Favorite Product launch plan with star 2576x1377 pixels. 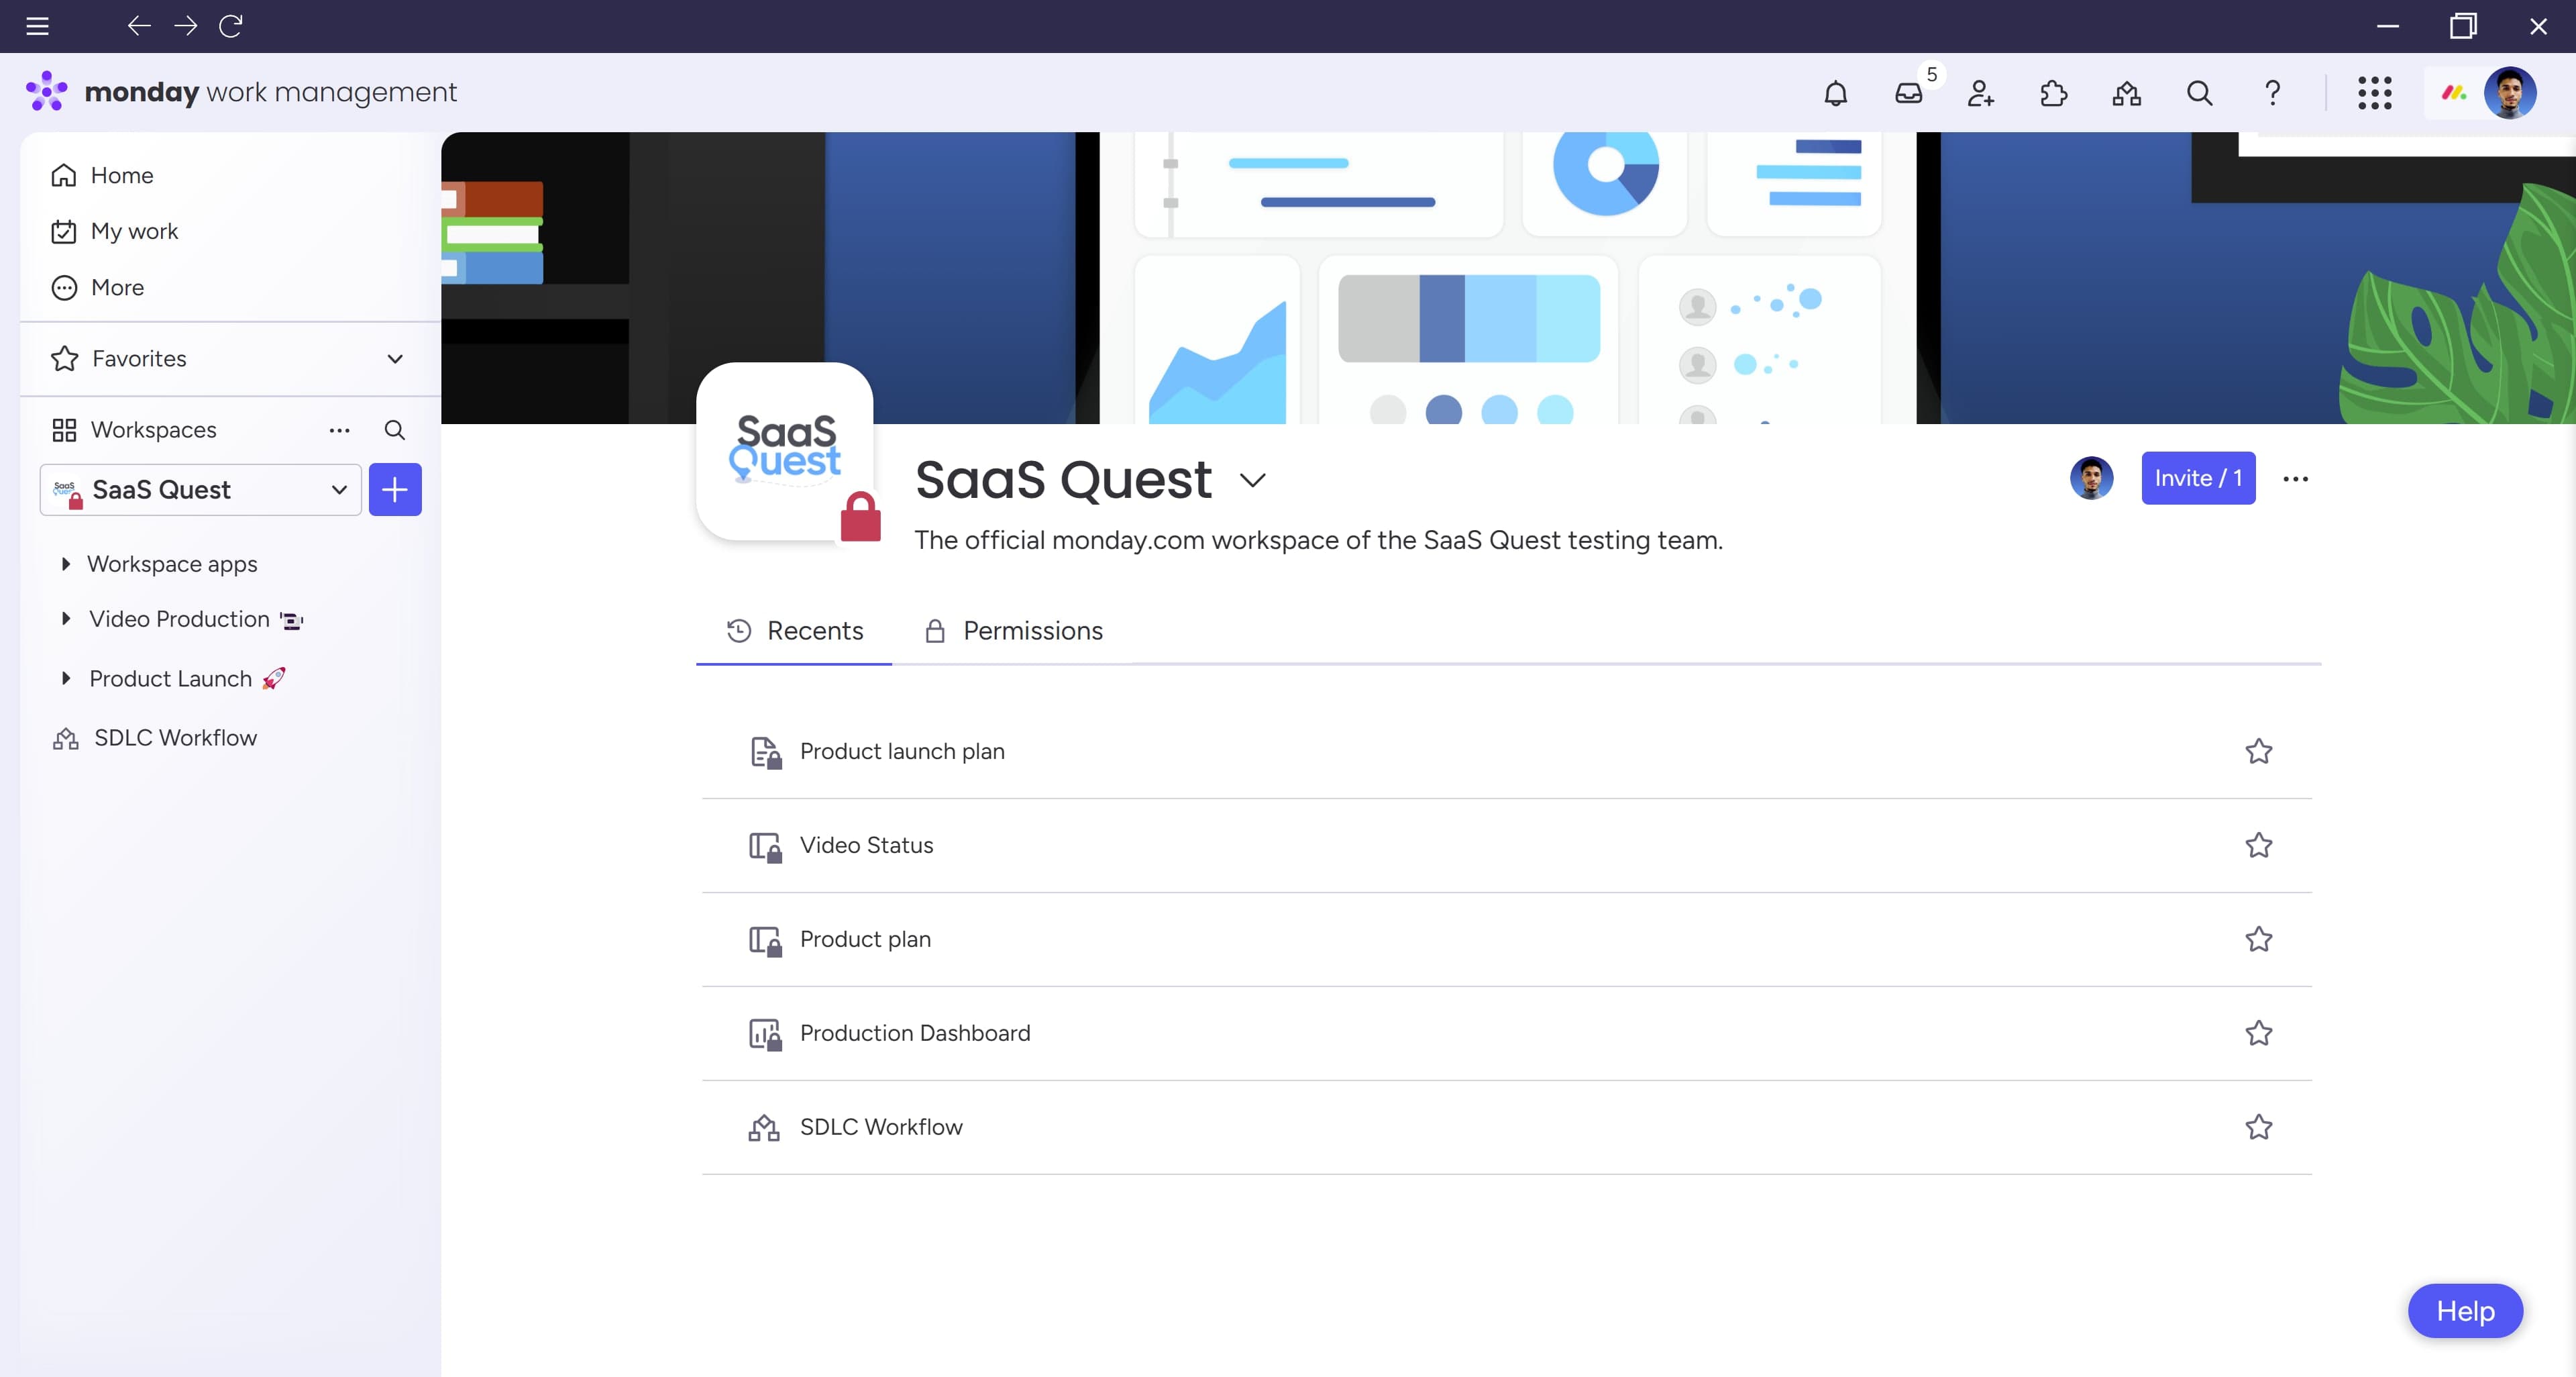click(x=2258, y=751)
